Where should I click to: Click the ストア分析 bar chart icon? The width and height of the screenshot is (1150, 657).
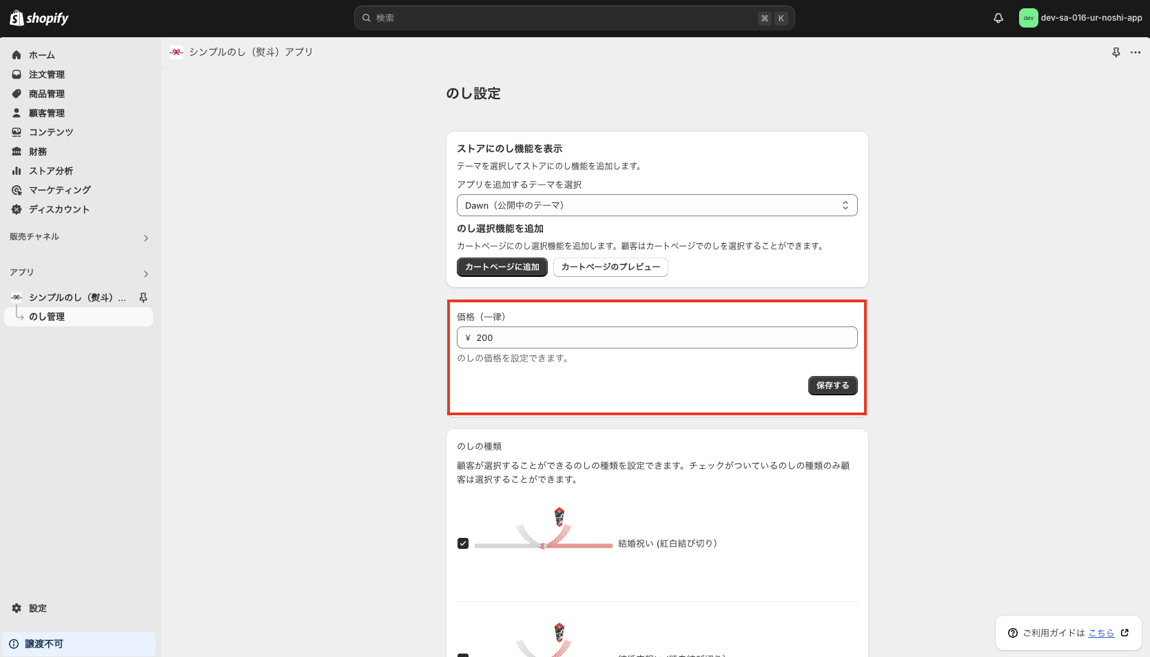(17, 170)
